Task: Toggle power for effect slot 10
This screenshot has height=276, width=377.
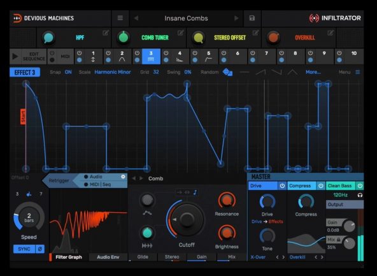Action: (x=339, y=53)
